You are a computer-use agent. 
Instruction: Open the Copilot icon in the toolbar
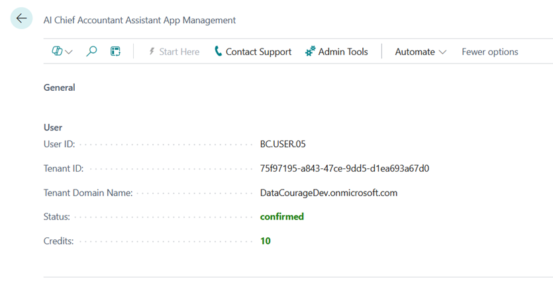click(x=57, y=52)
